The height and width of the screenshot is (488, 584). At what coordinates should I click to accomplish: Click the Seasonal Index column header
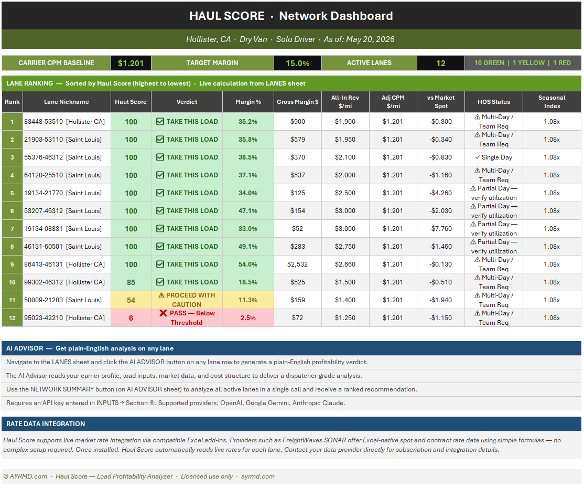[x=552, y=102]
